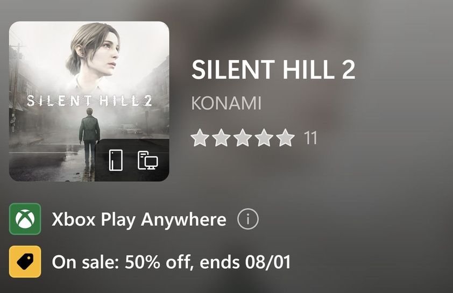Select the fourth rating star
Screen dimensions: 453x293
coord(264,138)
